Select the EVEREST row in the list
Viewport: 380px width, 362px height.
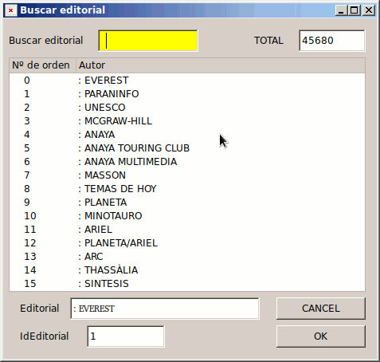(x=187, y=81)
